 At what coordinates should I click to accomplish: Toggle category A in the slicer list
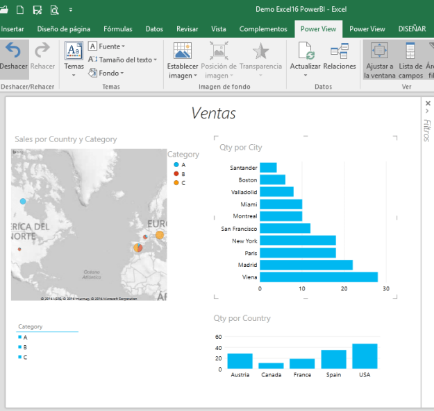[x=25, y=337]
